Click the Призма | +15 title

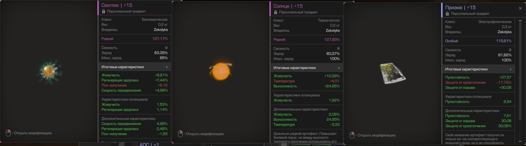tap(460, 7)
